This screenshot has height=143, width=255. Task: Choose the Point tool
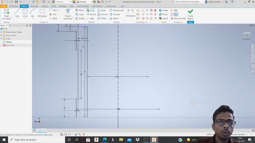pos(53,19)
